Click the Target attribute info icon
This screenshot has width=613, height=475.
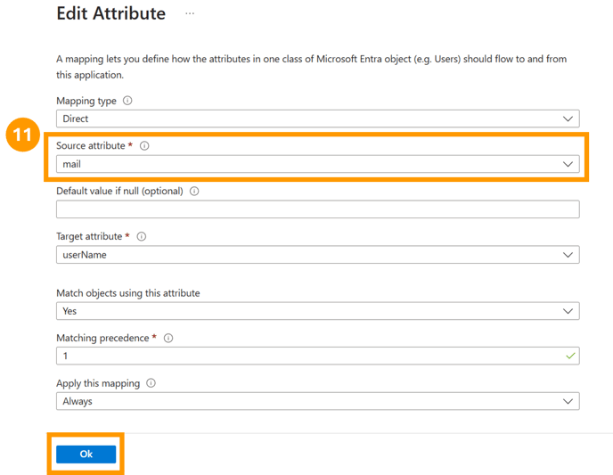142,236
